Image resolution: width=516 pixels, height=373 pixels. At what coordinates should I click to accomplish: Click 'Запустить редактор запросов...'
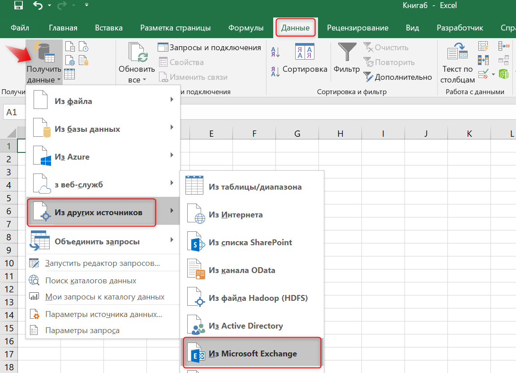click(103, 263)
